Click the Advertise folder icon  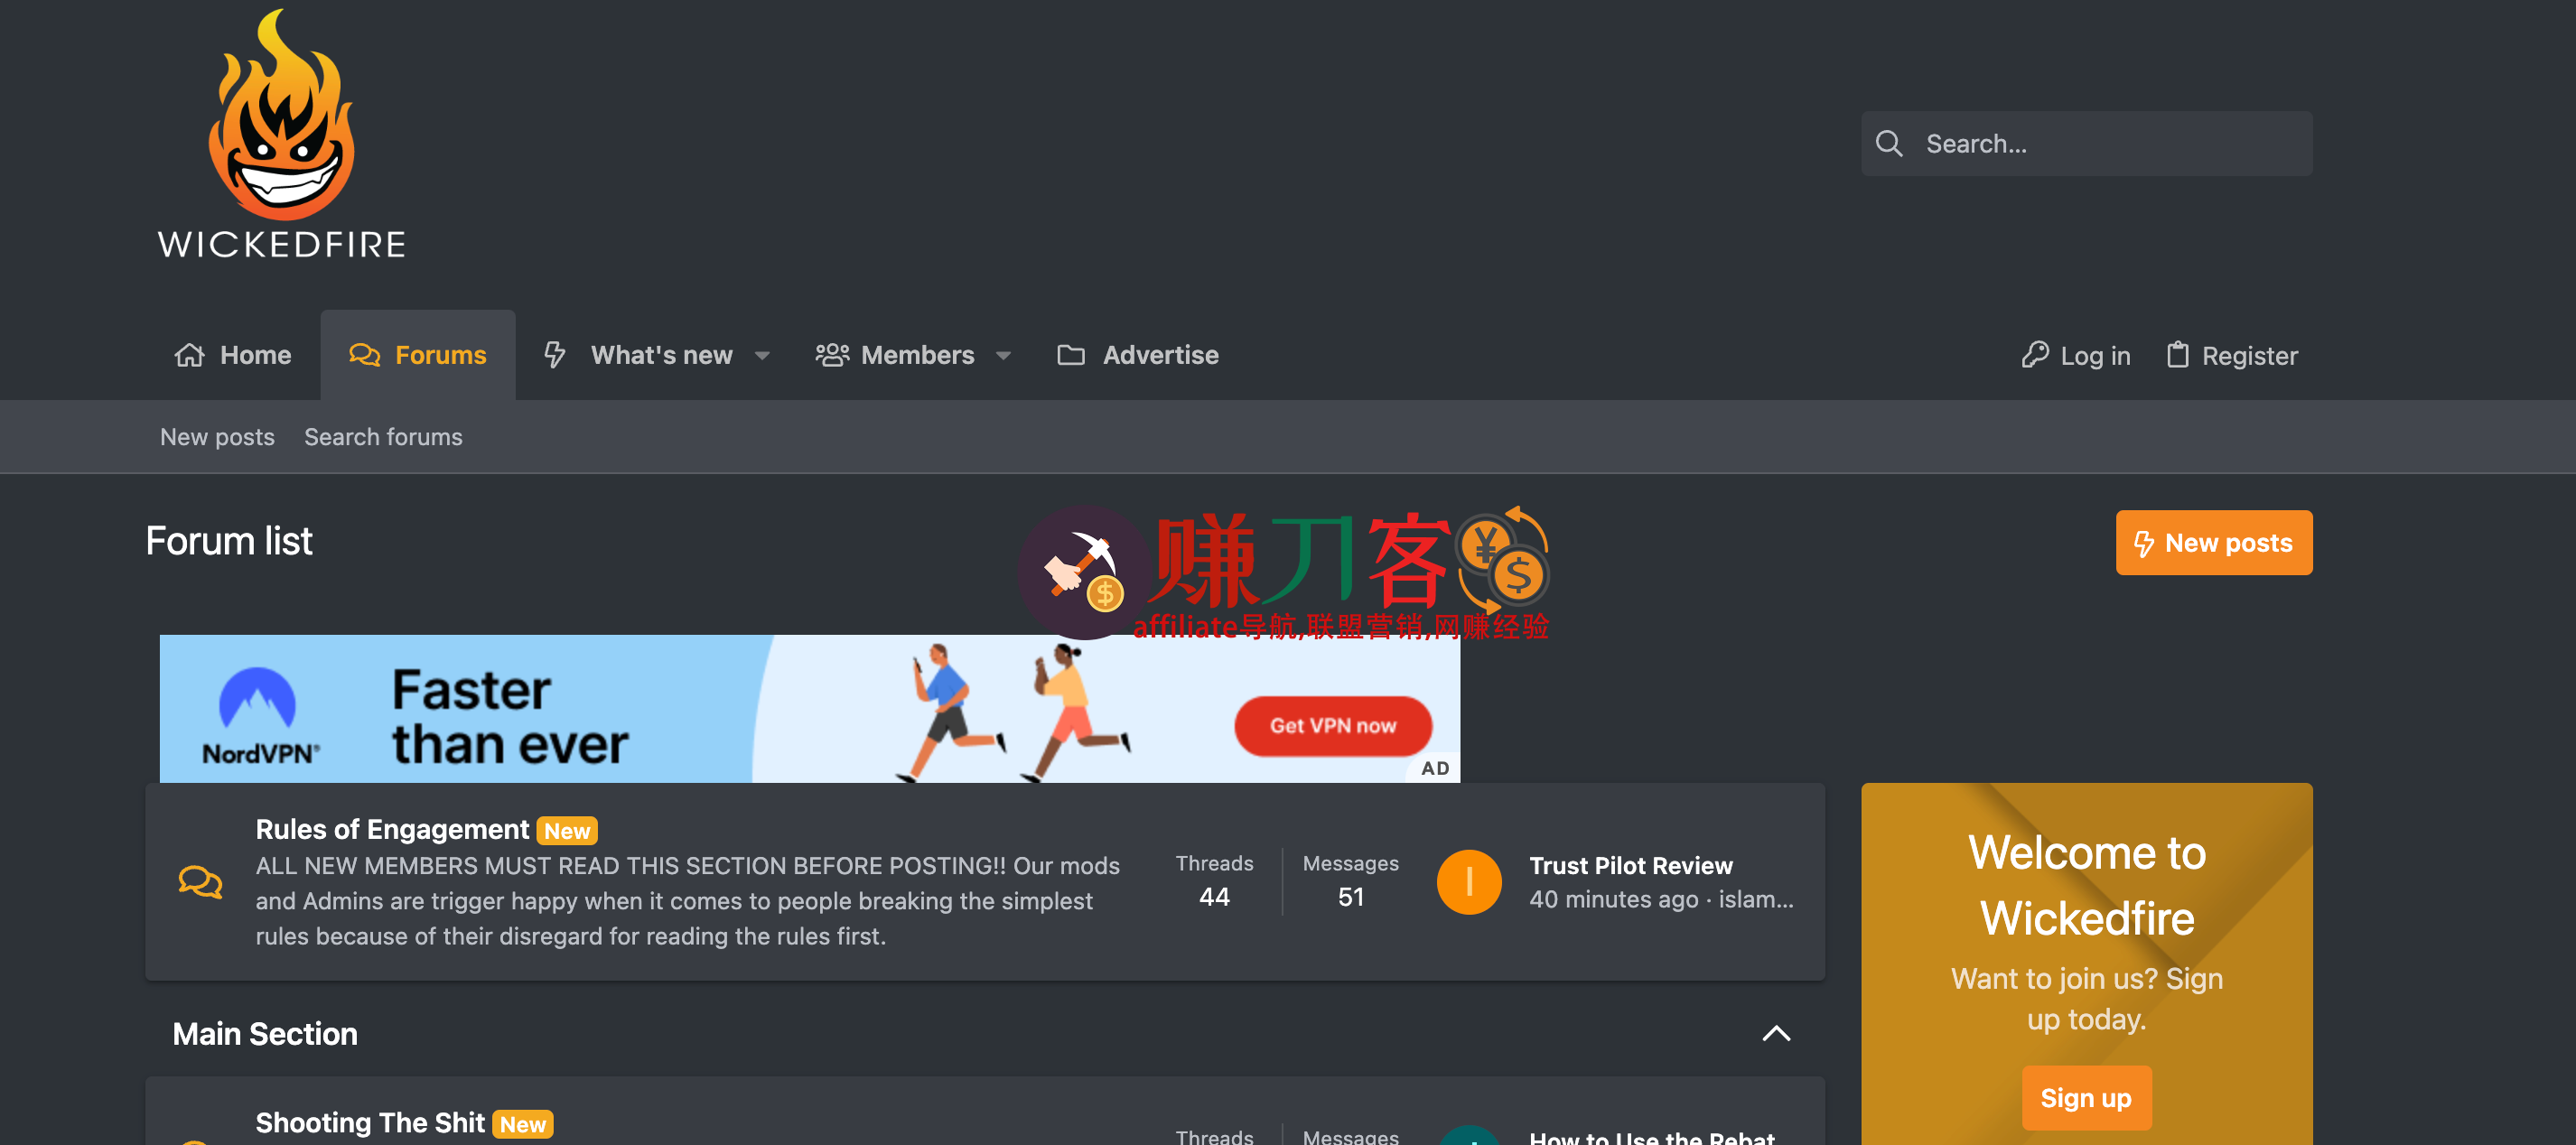(x=1070, y=355)
